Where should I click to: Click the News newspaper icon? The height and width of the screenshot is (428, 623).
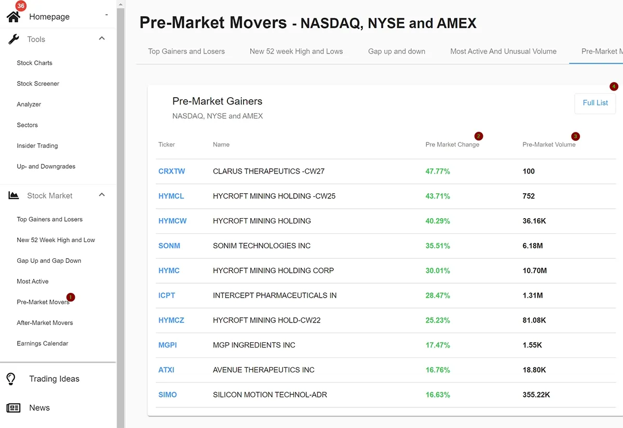point(13,408)
